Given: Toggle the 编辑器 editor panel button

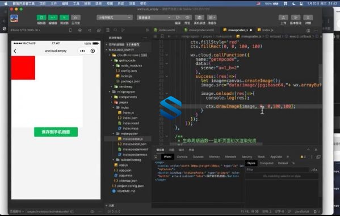Looking at the screenshot, I should coord(53,18).
